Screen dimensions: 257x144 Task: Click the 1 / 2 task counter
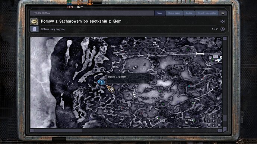click(215, 29)
